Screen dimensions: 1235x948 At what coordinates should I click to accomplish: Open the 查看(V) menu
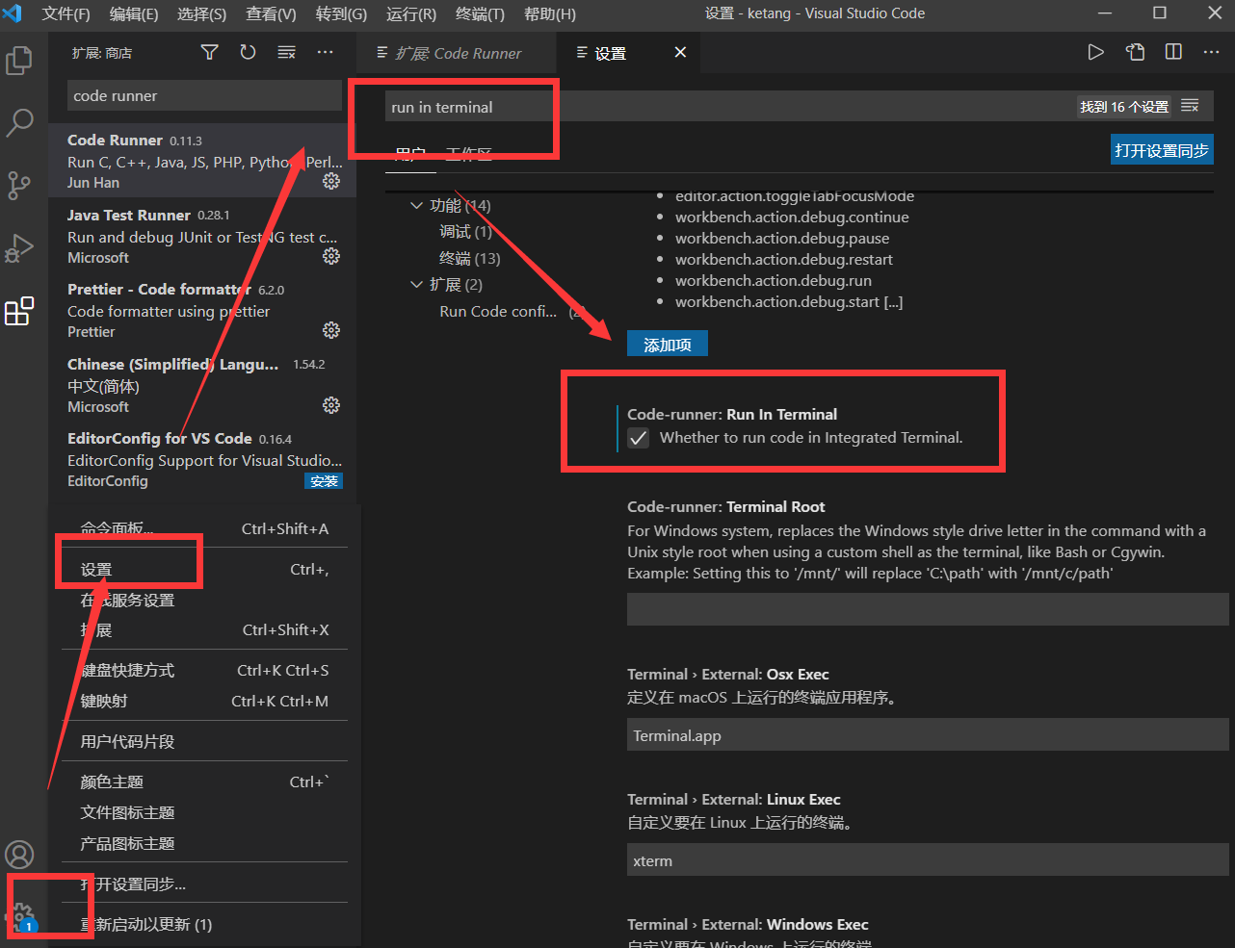pyautogui.click(x=271, y=14)
